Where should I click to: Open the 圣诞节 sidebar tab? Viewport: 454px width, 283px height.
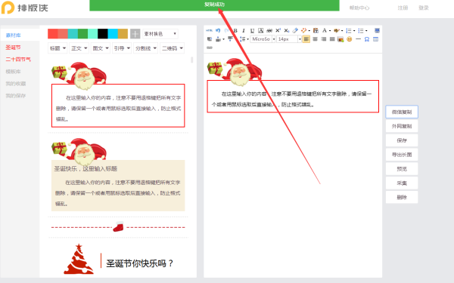point(13,47)
